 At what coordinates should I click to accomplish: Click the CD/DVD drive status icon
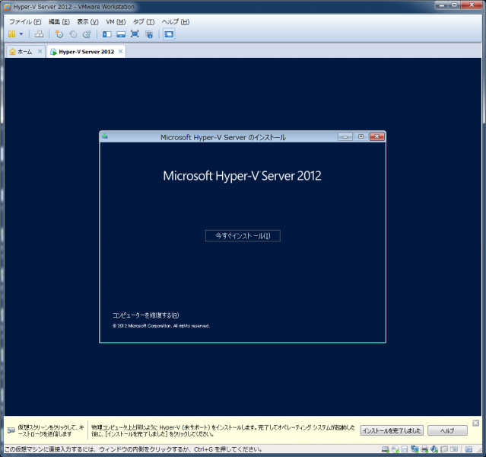click(395, 449)
